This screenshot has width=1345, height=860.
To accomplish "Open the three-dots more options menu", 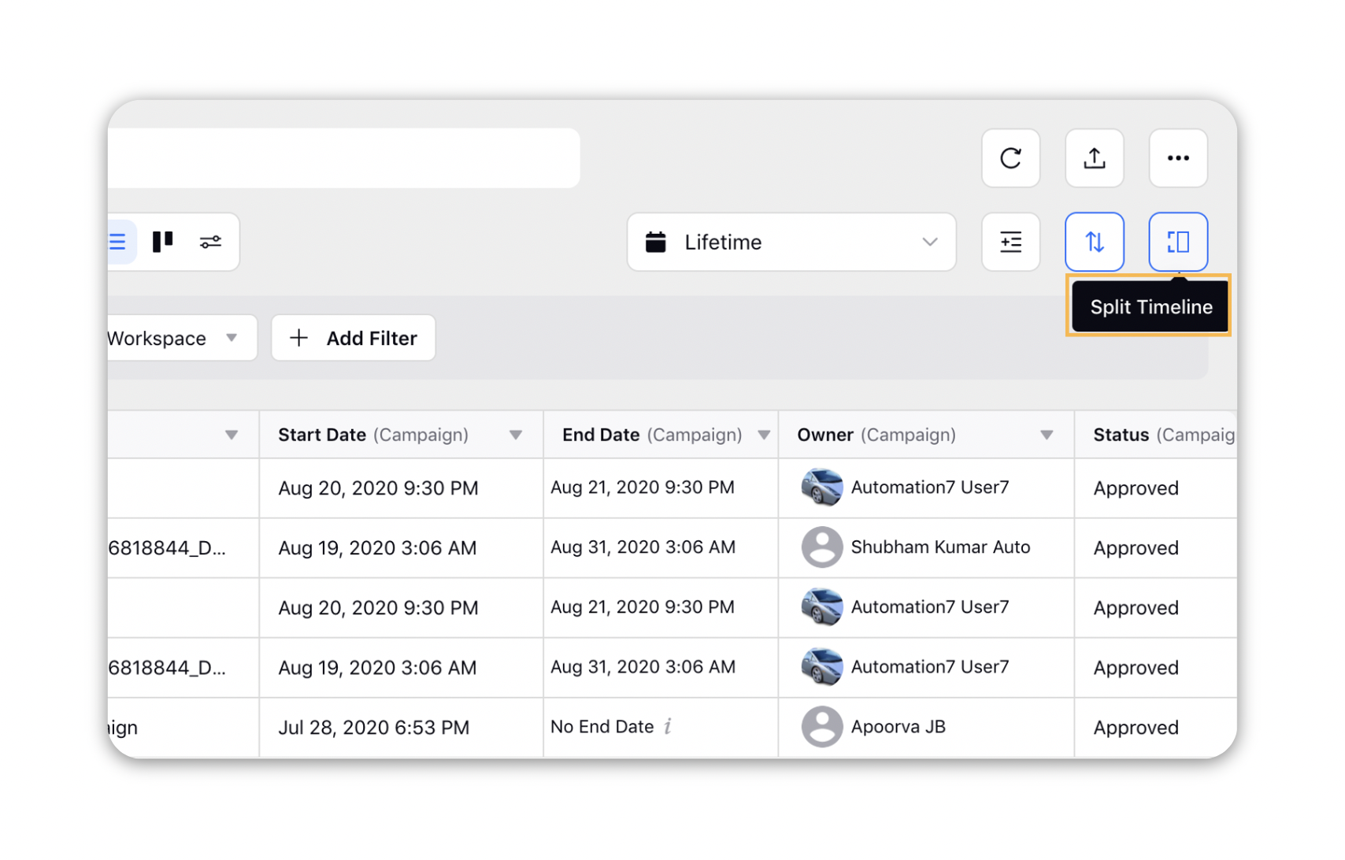I will pyautogui.click(x=1178, y=158).
